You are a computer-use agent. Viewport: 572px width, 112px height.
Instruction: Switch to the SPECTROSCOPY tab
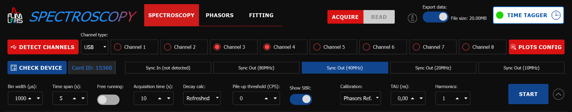[x=171, y=15]
